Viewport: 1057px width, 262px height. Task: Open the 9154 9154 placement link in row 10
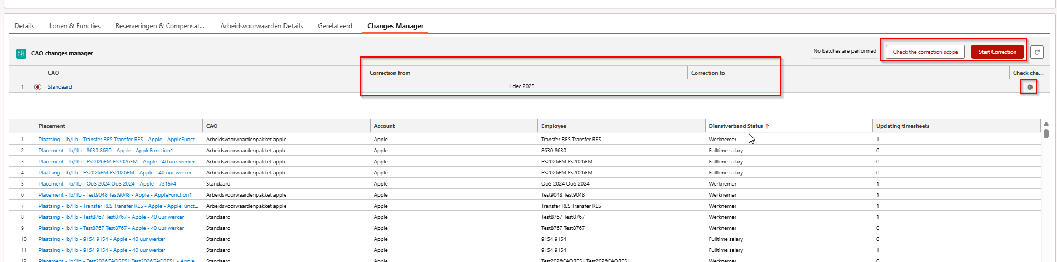[x=102, y=239]
